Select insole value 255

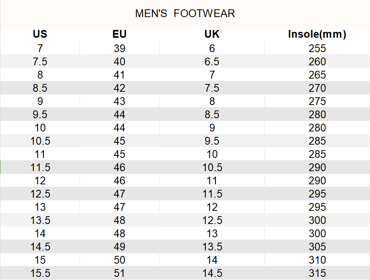(317, 49)
